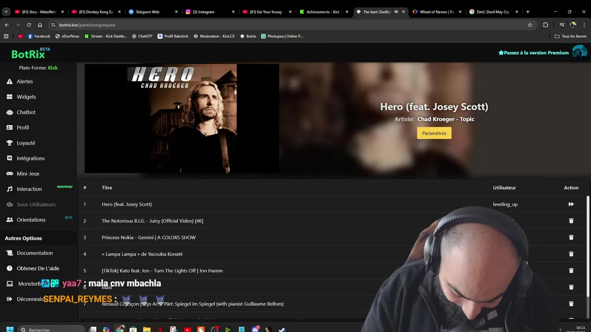Delete the Princess Nokia Gemini request
The height and width of the screenshot is (332, 591).
click(x=571, y=237)
